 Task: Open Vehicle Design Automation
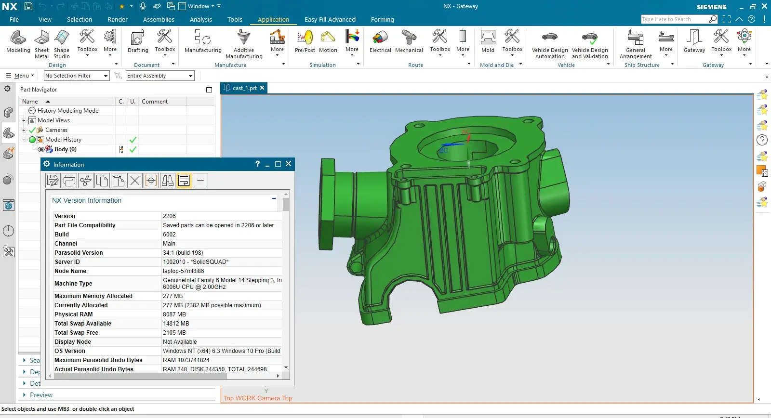(550, 44)
